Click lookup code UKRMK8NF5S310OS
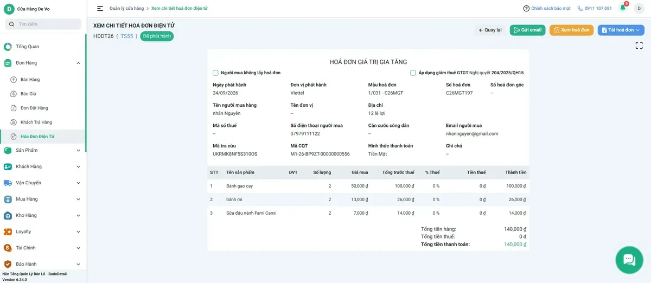 click(x=235, y=154)
